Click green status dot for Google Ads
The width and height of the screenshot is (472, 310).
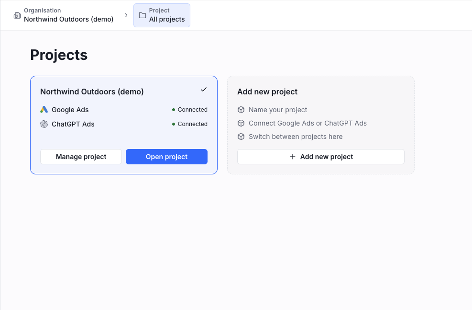[x=174, y=110]
